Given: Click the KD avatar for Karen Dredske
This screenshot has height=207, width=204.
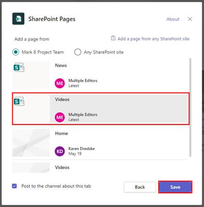Looking at the screenshot, I should (x=60, y=151).
